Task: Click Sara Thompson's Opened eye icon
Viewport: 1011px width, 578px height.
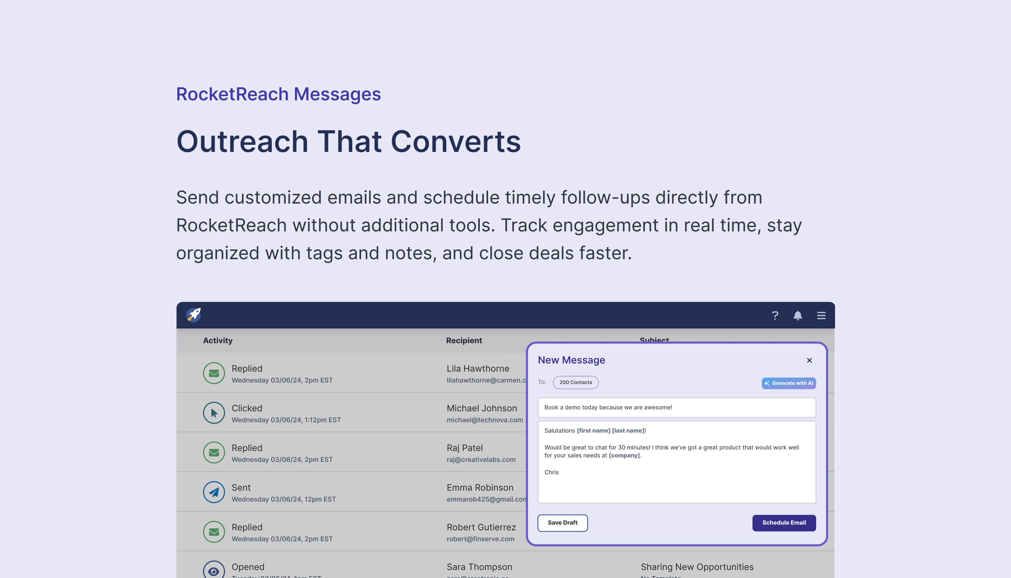Action: 214,570
